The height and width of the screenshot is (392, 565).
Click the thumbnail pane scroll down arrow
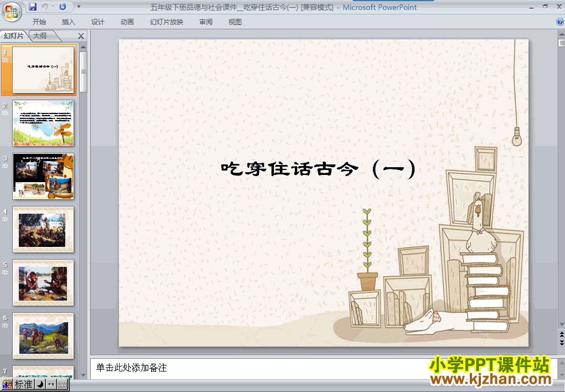(83, 375)
